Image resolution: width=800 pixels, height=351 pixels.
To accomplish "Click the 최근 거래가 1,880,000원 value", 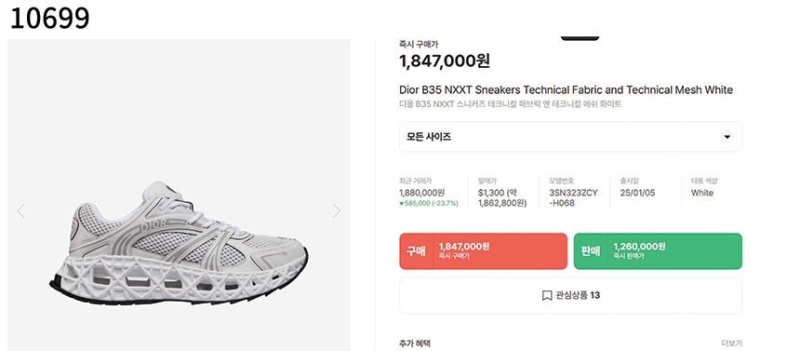I will tap(422, 193).
